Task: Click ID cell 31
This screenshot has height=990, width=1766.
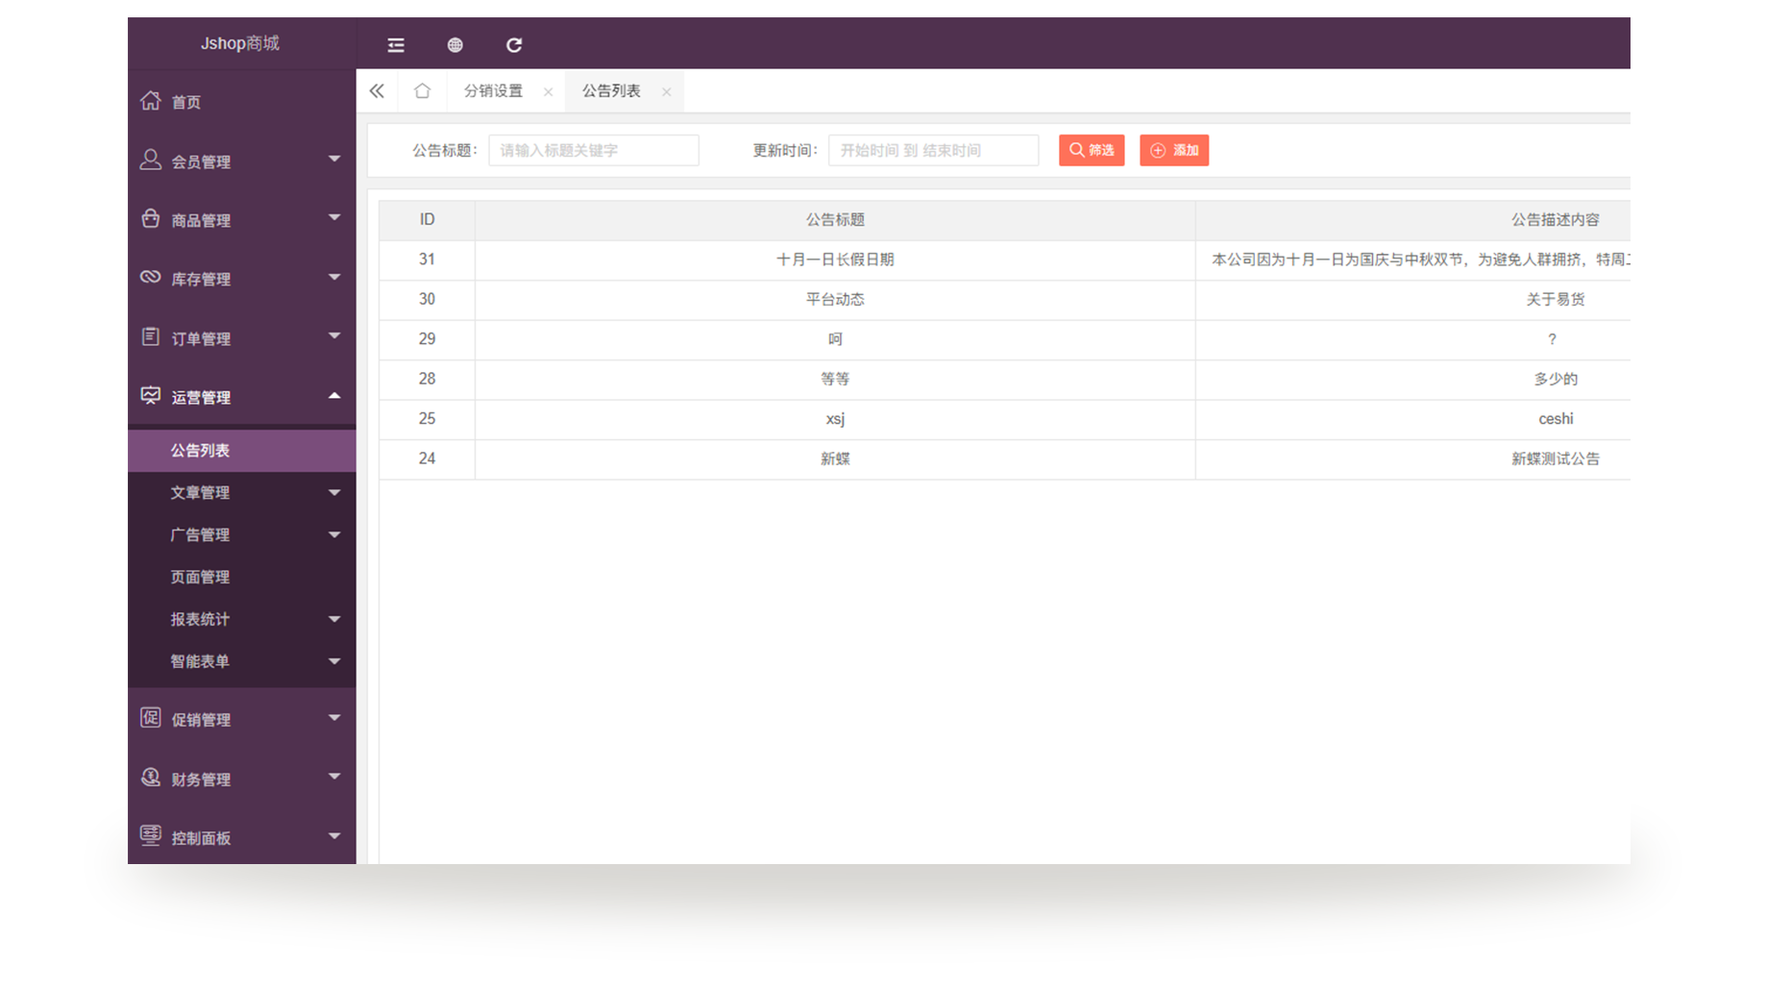Action: pyautogui.click(x=427, y=260)
